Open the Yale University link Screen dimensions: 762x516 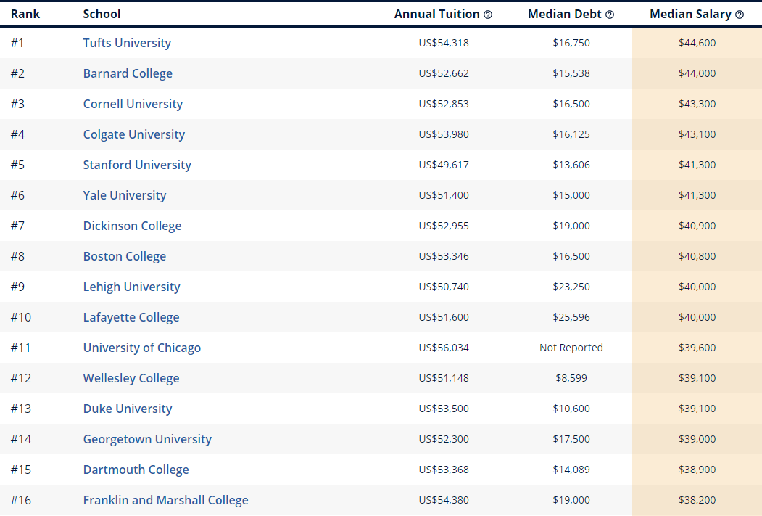[124, 195]
